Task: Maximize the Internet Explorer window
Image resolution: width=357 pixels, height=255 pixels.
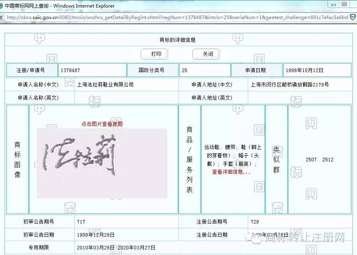Action: point(344,4)
